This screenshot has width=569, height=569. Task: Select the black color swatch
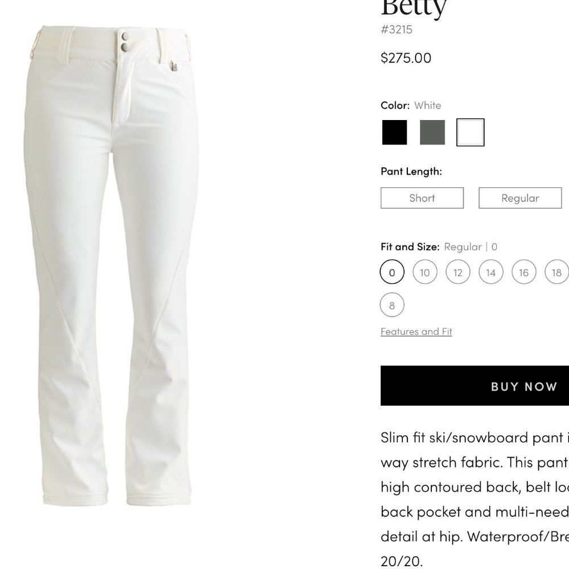click(x=394, y=133)
